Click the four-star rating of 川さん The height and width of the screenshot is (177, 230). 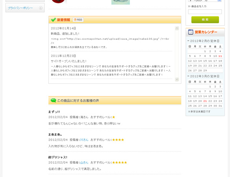click(118, 140)
